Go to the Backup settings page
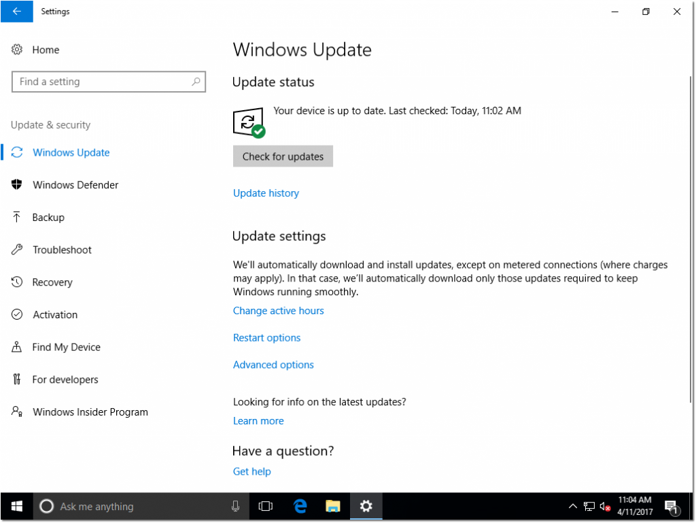Screen dimensions: 696x523 point(48,217)
